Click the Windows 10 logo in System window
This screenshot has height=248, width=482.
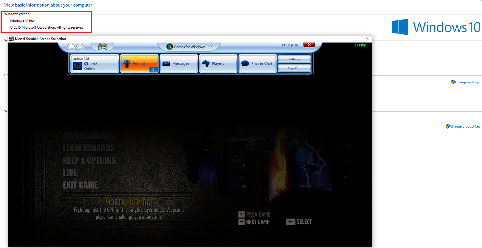pos(436,27)
